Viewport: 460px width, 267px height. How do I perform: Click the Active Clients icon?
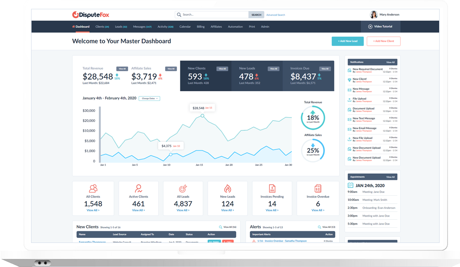pos(138,188)
